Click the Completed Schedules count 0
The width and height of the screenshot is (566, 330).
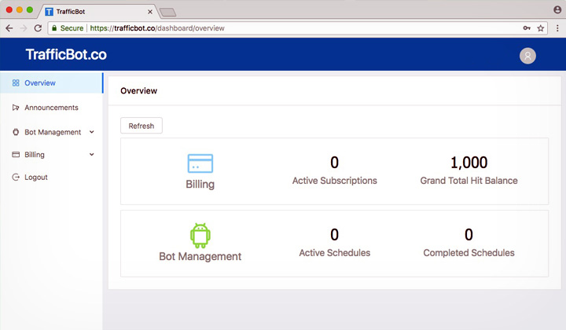(x=469, y=234)
